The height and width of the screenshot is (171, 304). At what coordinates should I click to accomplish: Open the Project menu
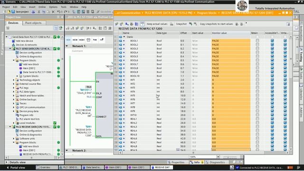point(6,7)
